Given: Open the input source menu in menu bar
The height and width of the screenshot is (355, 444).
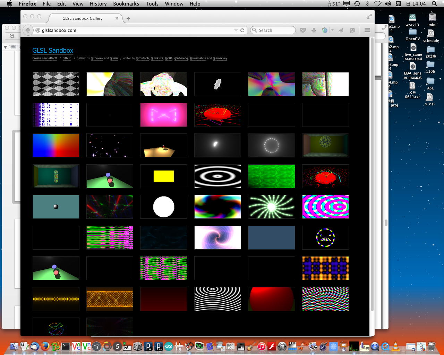Looking at the screenshot, I should 399,3.
